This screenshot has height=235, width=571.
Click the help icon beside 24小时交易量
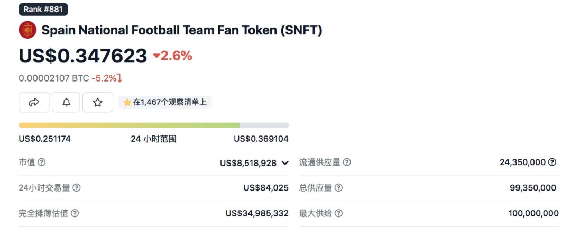click(77, 188)
